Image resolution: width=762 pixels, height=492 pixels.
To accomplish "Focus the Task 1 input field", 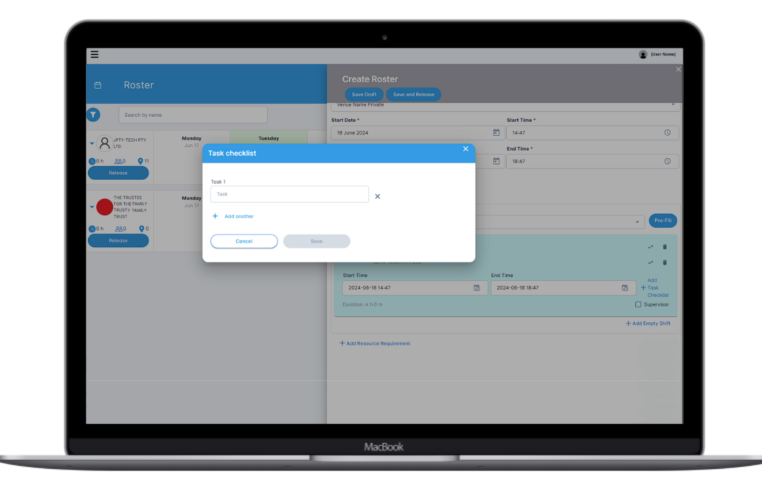I will coord(289,194).
